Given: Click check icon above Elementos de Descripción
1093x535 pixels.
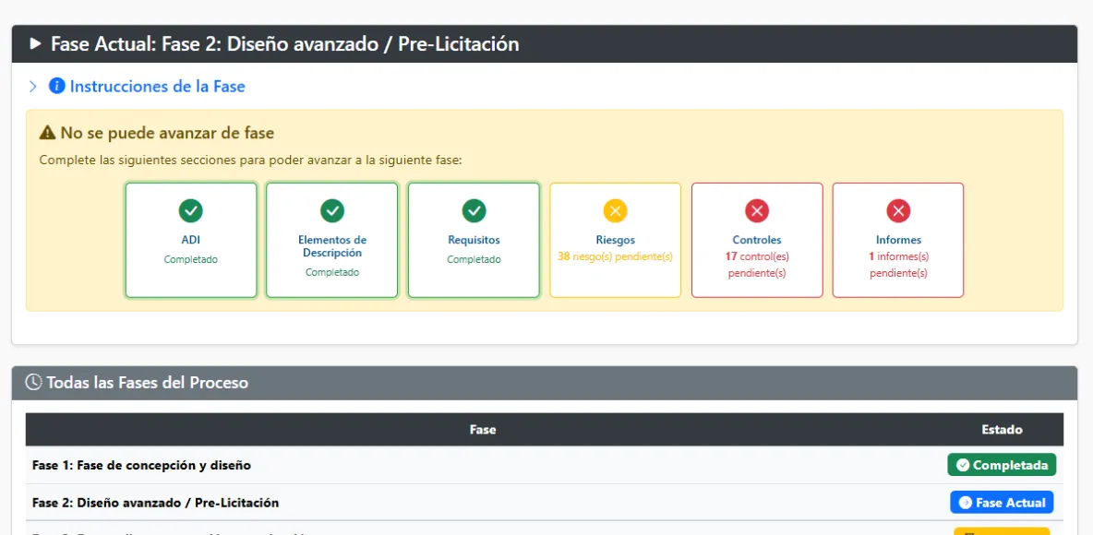Looking at the screenshot, I should tap(332, 211).
